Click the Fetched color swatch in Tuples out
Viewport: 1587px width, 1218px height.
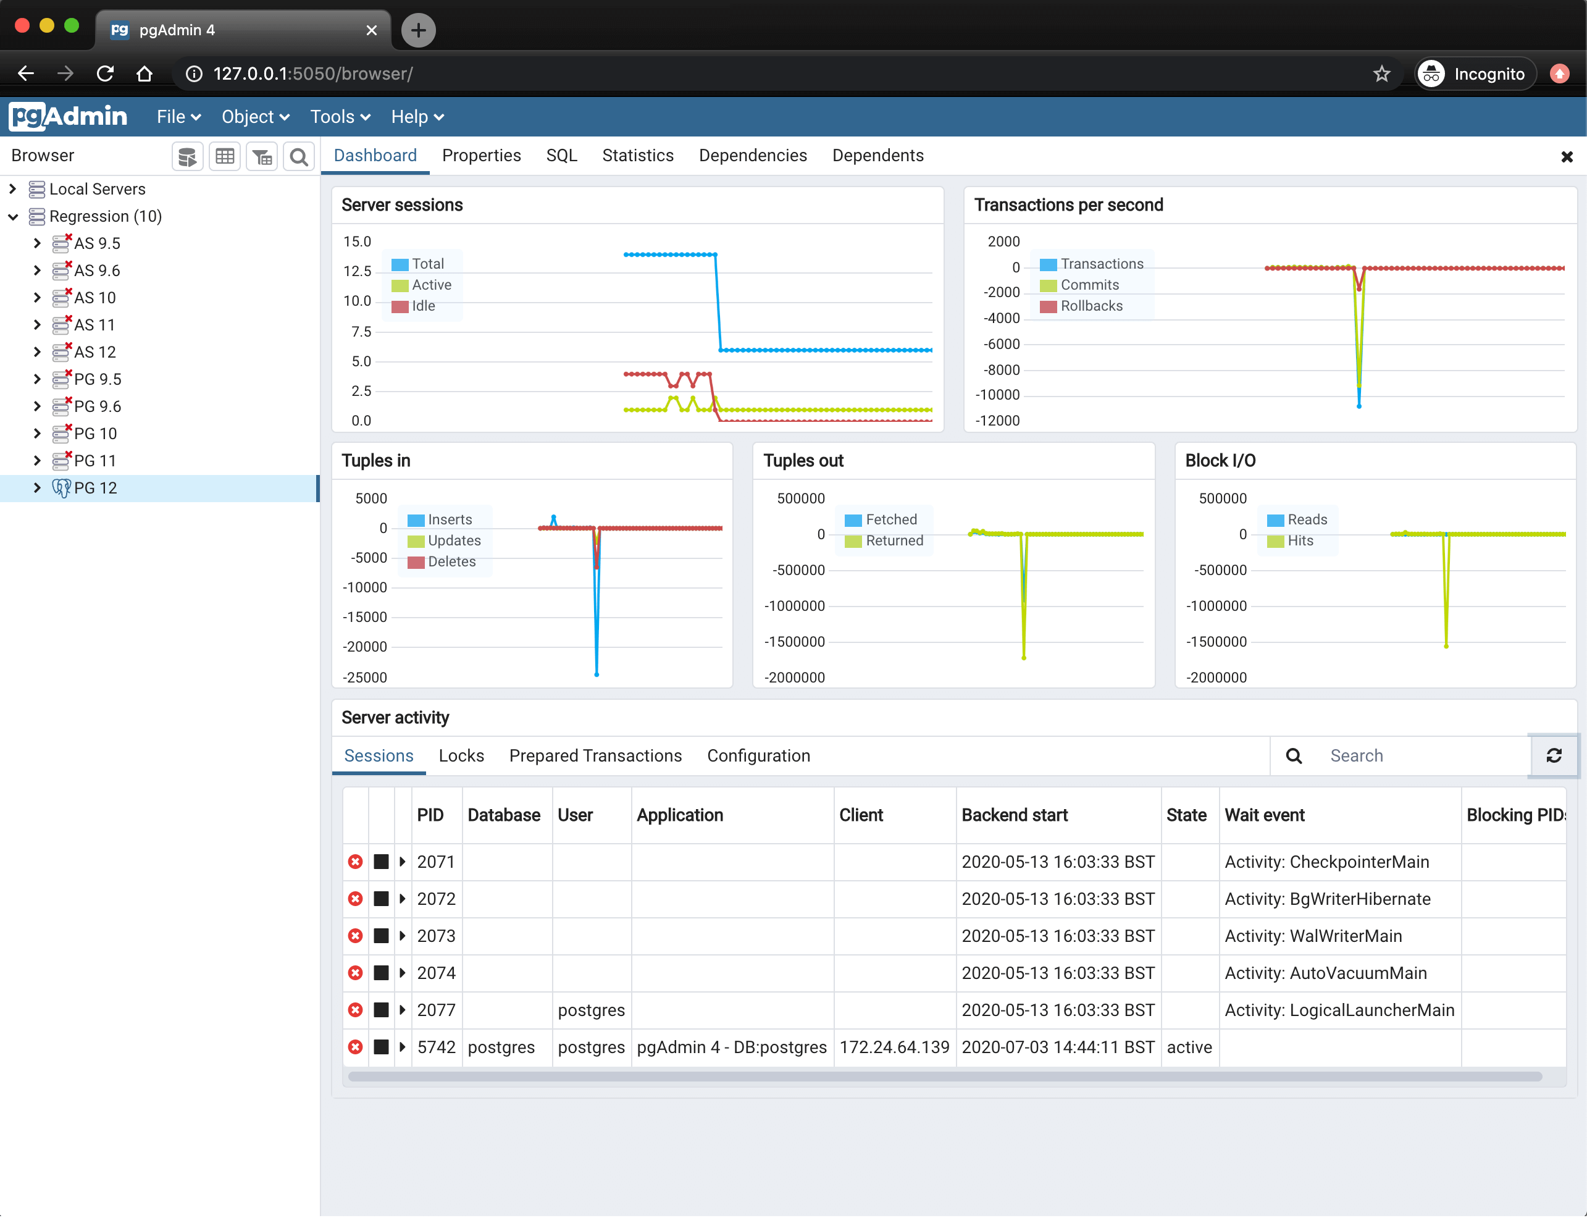[853, 520]
